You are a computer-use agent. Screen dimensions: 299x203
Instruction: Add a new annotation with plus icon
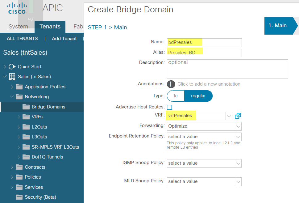(171, 84)
